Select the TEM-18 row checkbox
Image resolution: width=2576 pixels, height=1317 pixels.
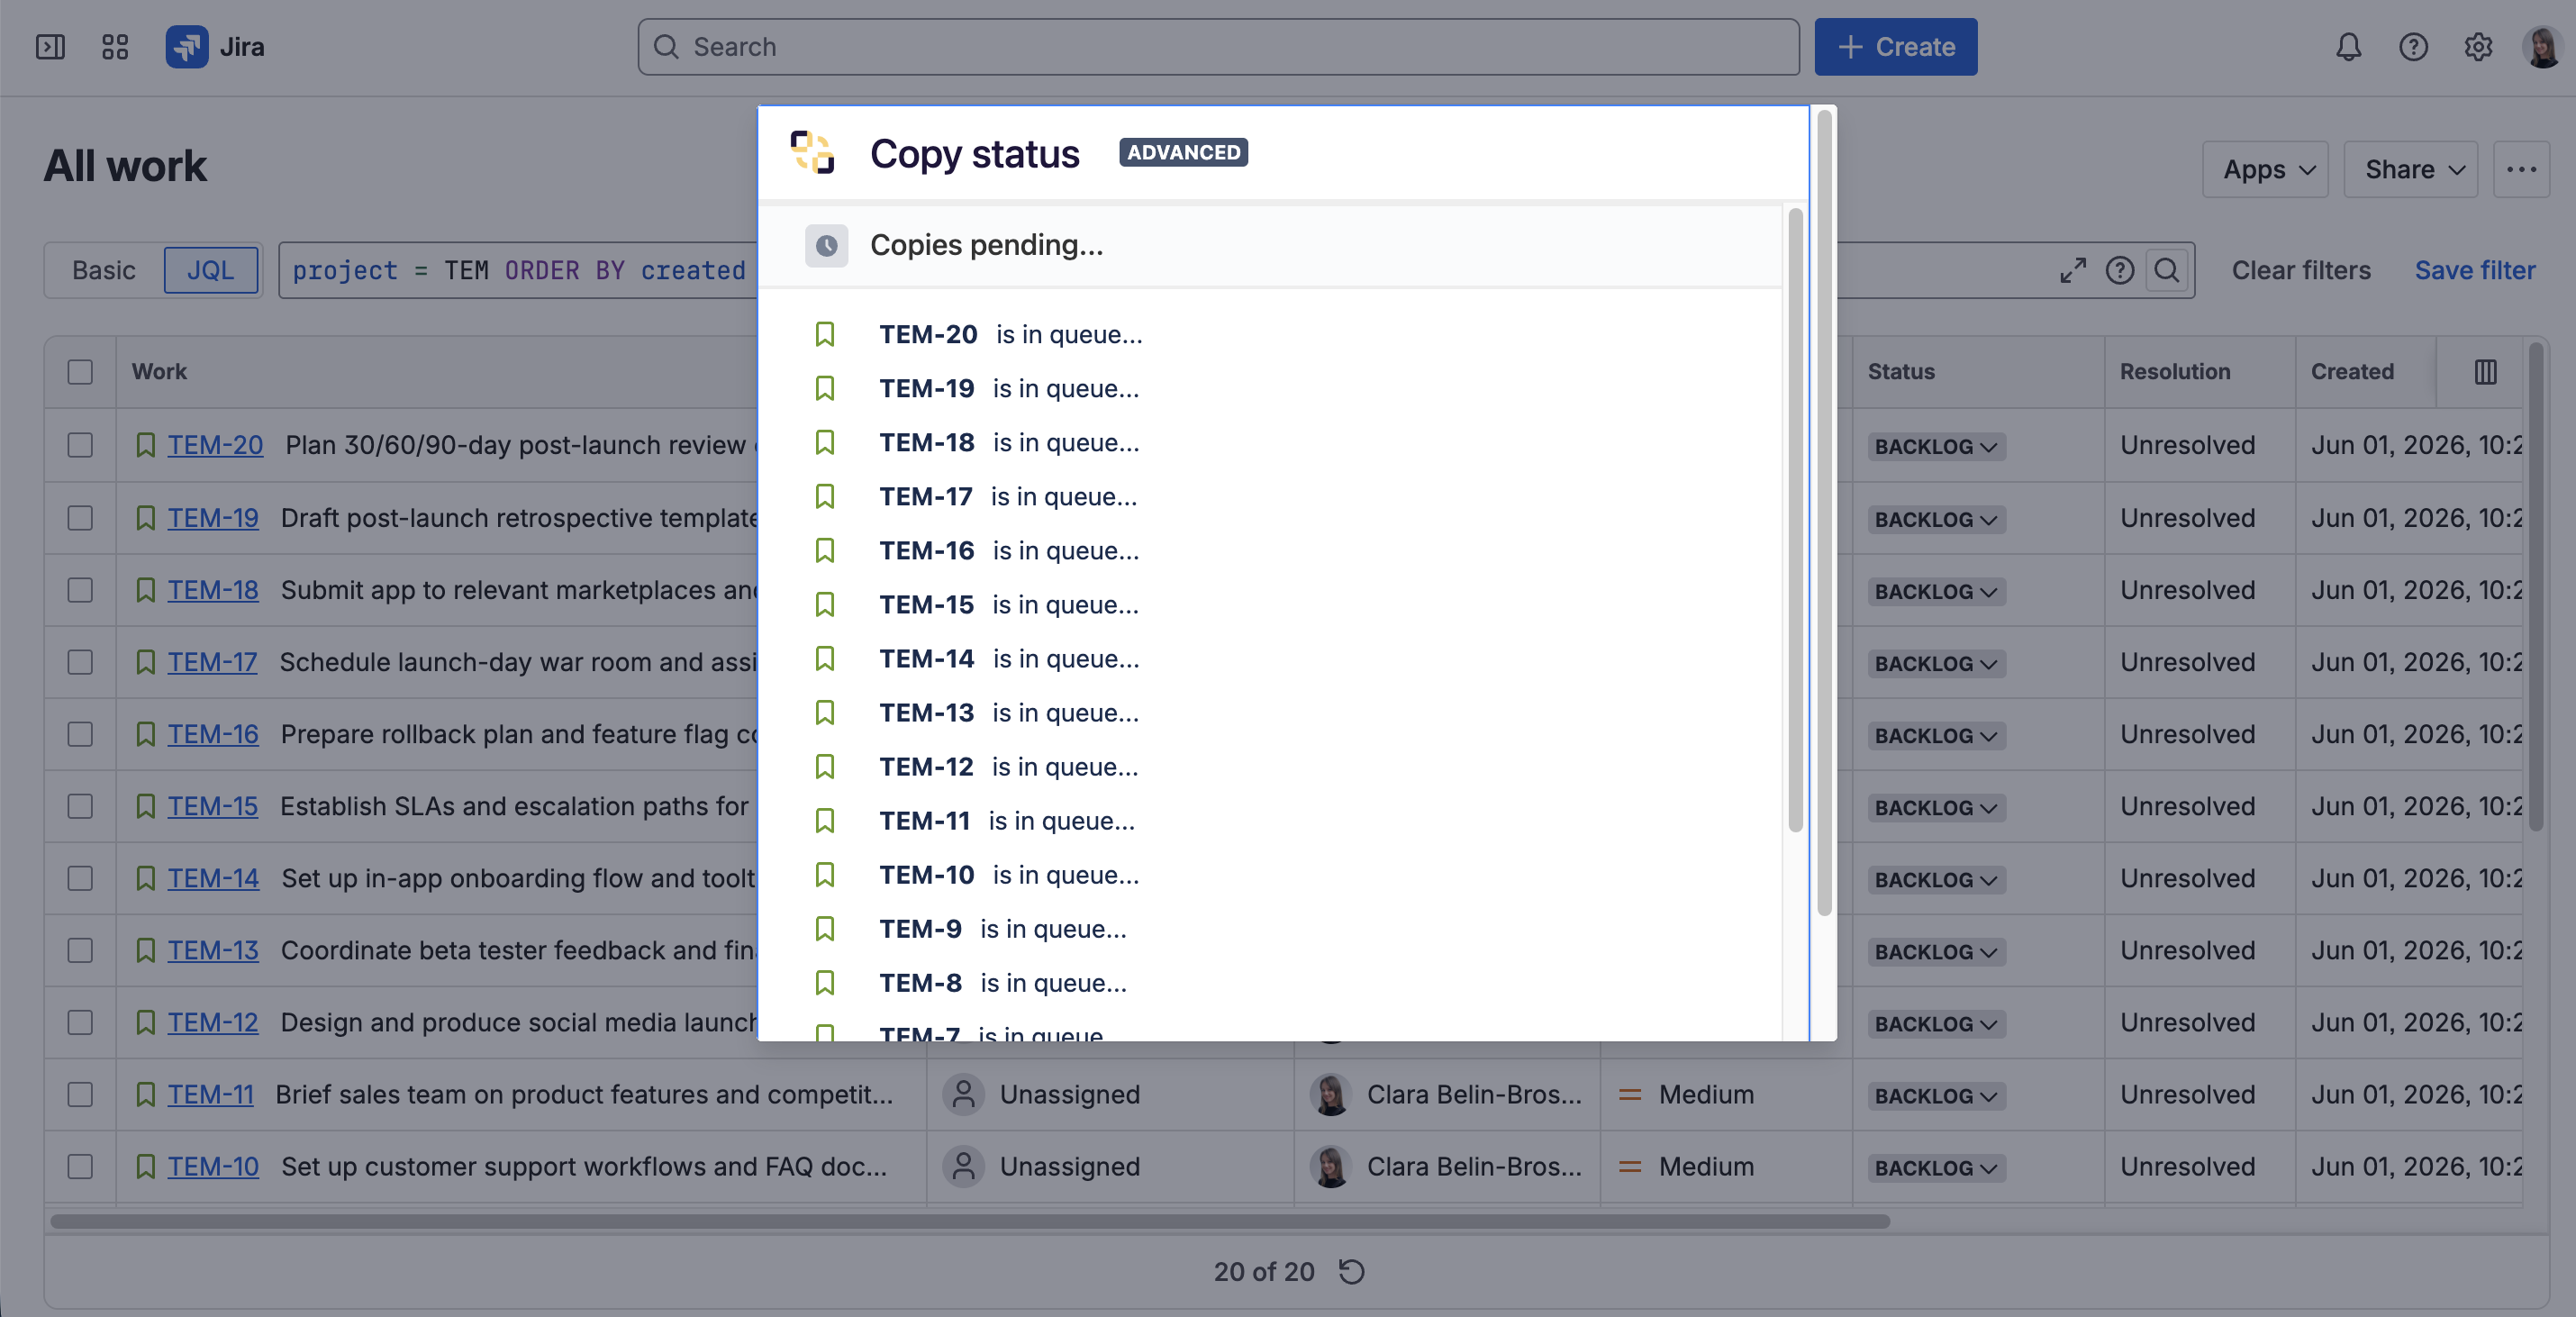(80, 590)
